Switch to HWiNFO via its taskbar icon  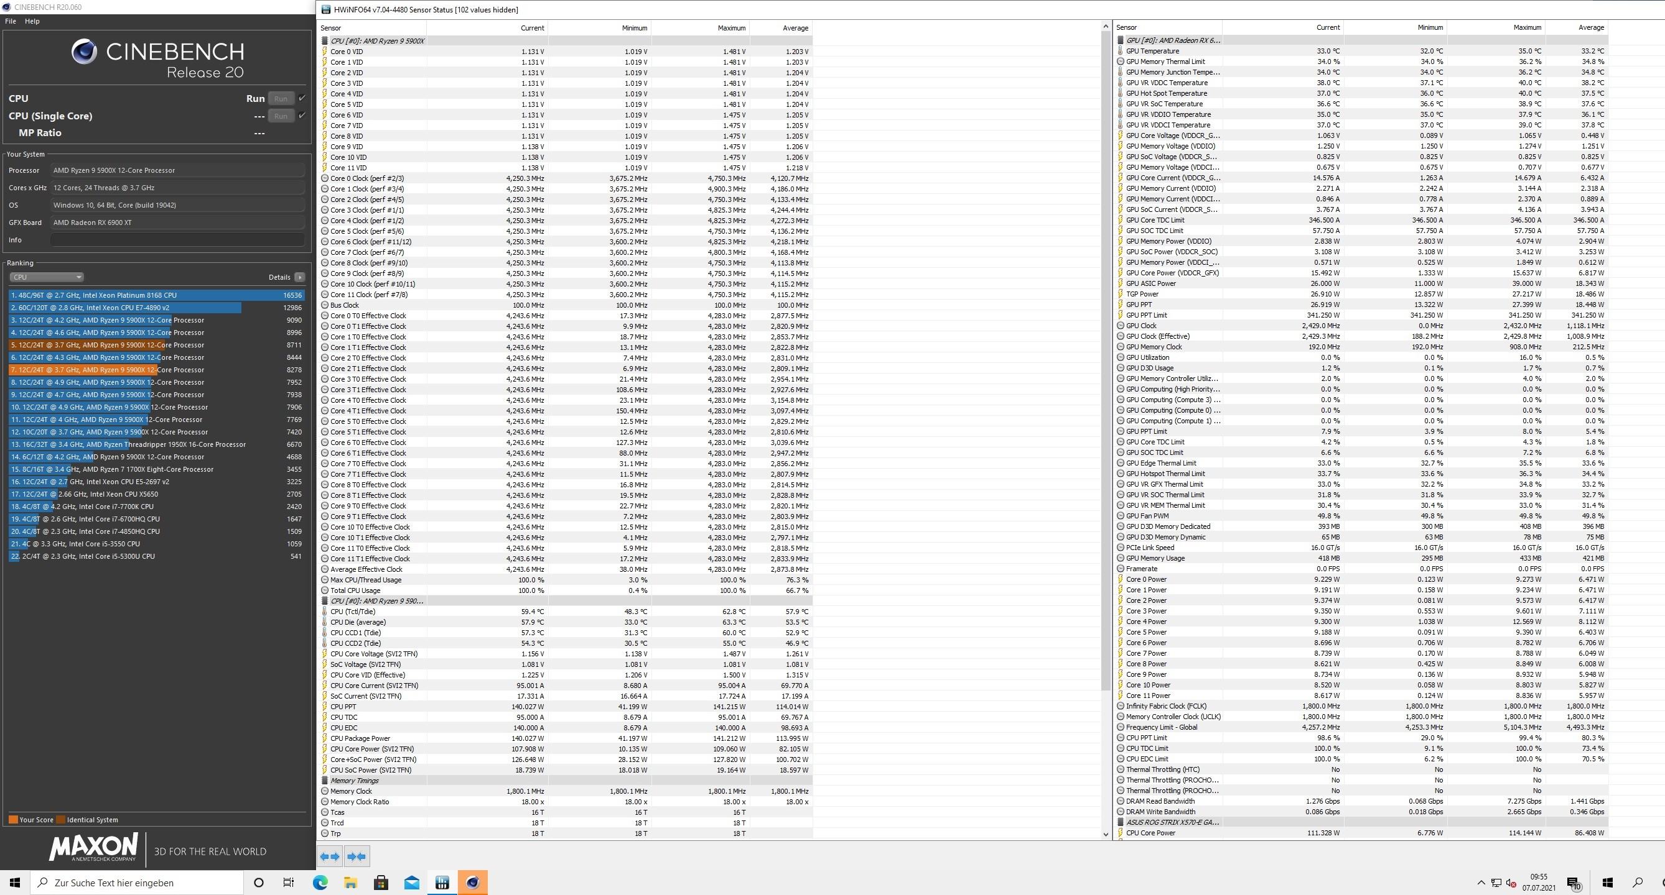[442, 882]
